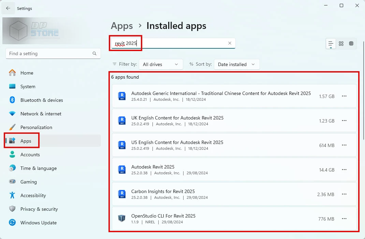Go back using the Settings back arrow
The image size is (365, 239).
coord(8,9)
